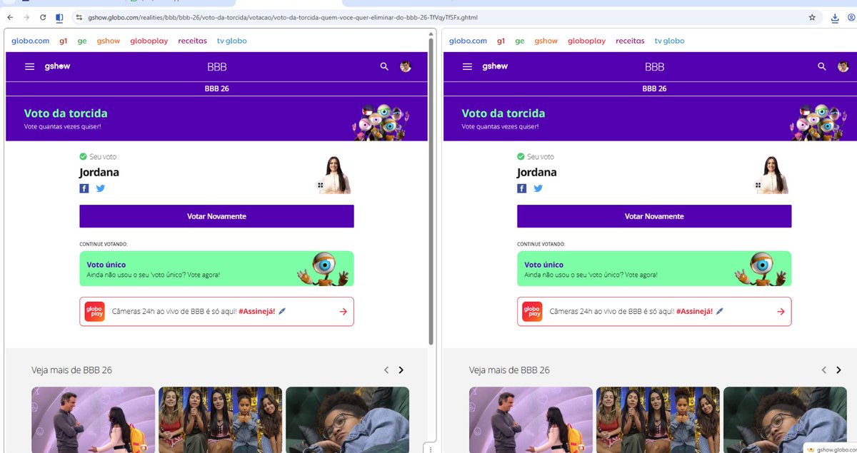Screen dimensions: 857x453
Task: Open tv globo link in the left window
Action: [x=232, y=41]
